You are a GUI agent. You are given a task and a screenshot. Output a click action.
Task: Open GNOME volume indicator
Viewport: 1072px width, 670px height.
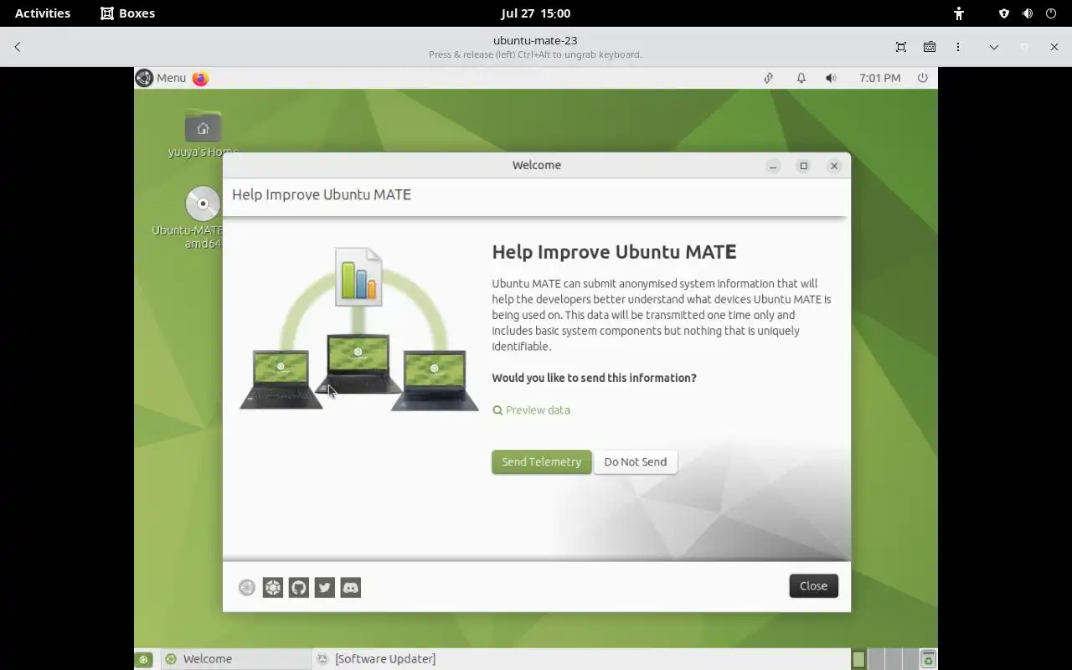(1028, 13)
